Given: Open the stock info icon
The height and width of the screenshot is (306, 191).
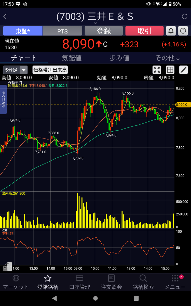Looking at the screenshot, I should click(x=183, y=31).
